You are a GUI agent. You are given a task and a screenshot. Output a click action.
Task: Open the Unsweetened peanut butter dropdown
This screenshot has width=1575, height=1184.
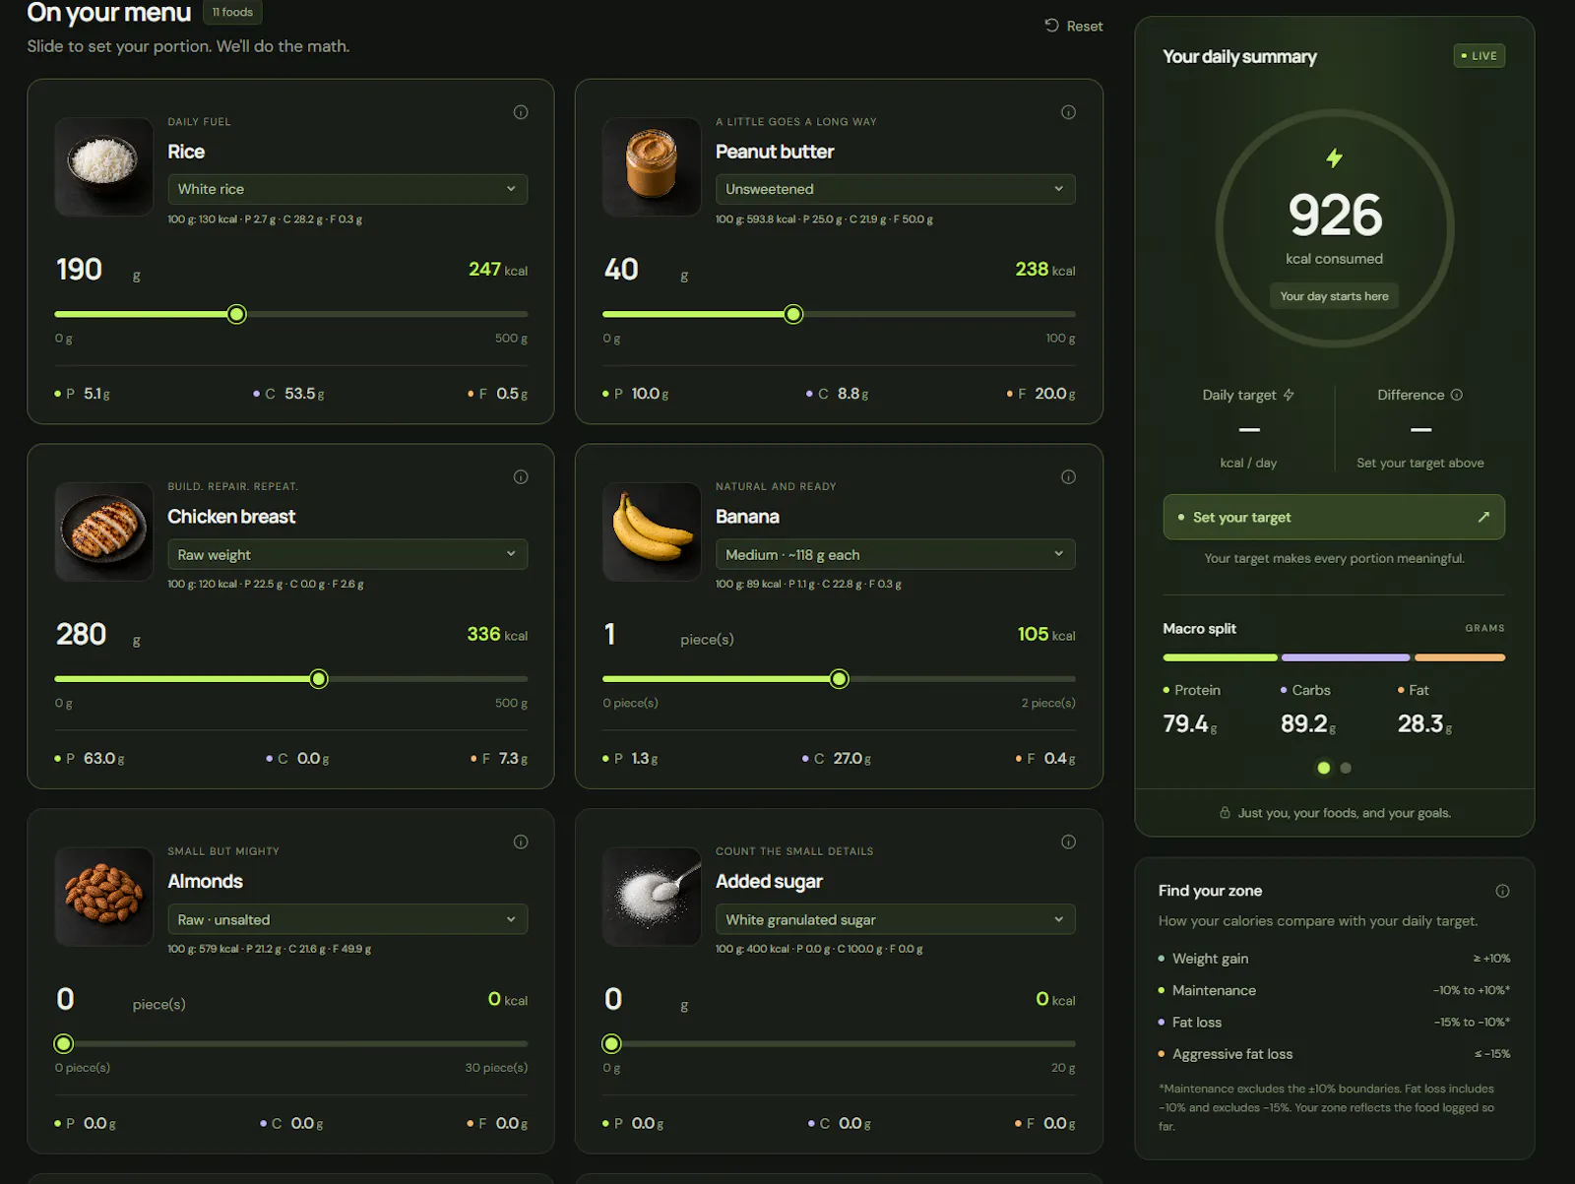(x=895, y=189)
